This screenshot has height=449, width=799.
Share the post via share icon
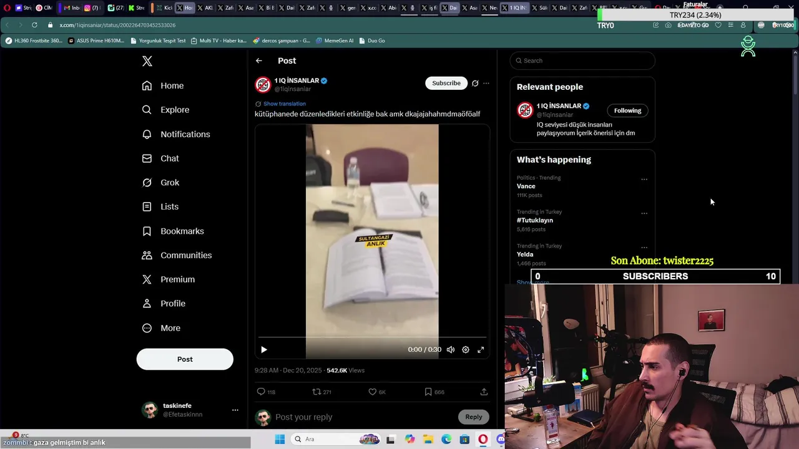(x=484, y=392)
